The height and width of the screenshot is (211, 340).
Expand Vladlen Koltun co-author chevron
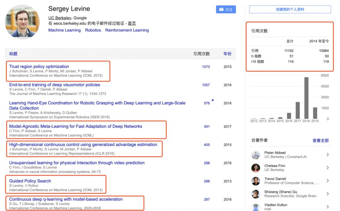point(328,207)
